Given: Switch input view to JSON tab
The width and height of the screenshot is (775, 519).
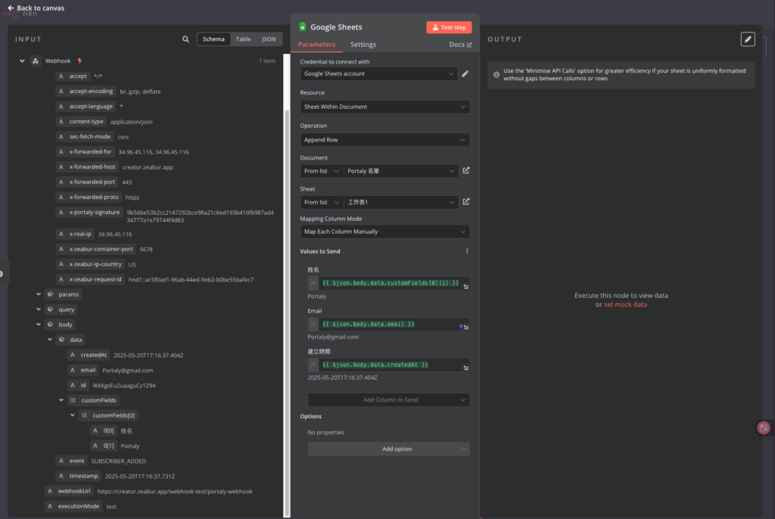Looking at the screenshot, I should click(x=269, y=39).
